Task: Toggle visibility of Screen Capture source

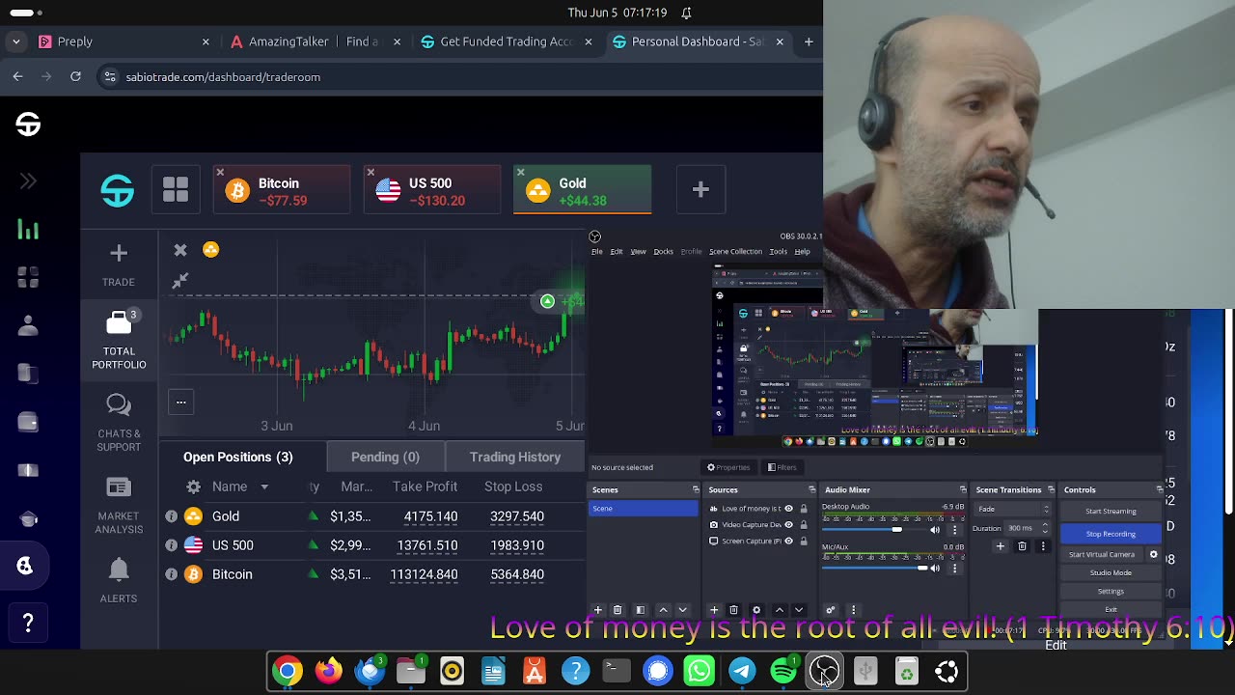Action: 788,541
